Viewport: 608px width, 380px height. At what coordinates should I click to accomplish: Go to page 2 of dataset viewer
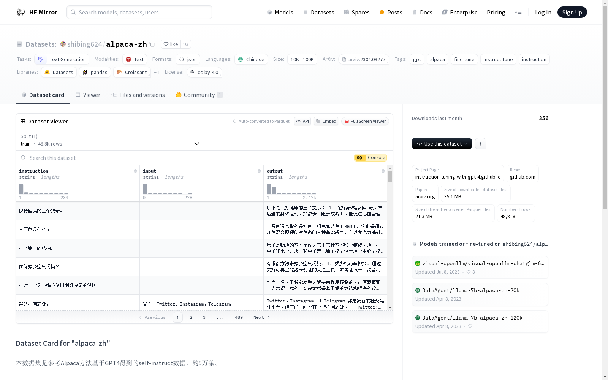coord(191,317)
